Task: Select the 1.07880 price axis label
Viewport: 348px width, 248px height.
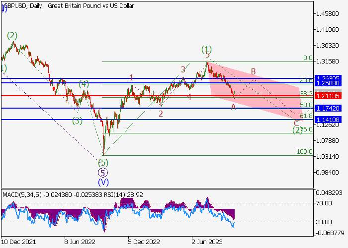Action: point(327,140)
